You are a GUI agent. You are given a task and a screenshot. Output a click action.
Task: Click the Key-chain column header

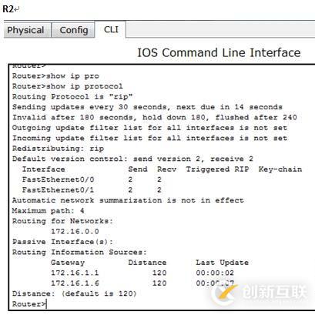click(x=280, y=169)
